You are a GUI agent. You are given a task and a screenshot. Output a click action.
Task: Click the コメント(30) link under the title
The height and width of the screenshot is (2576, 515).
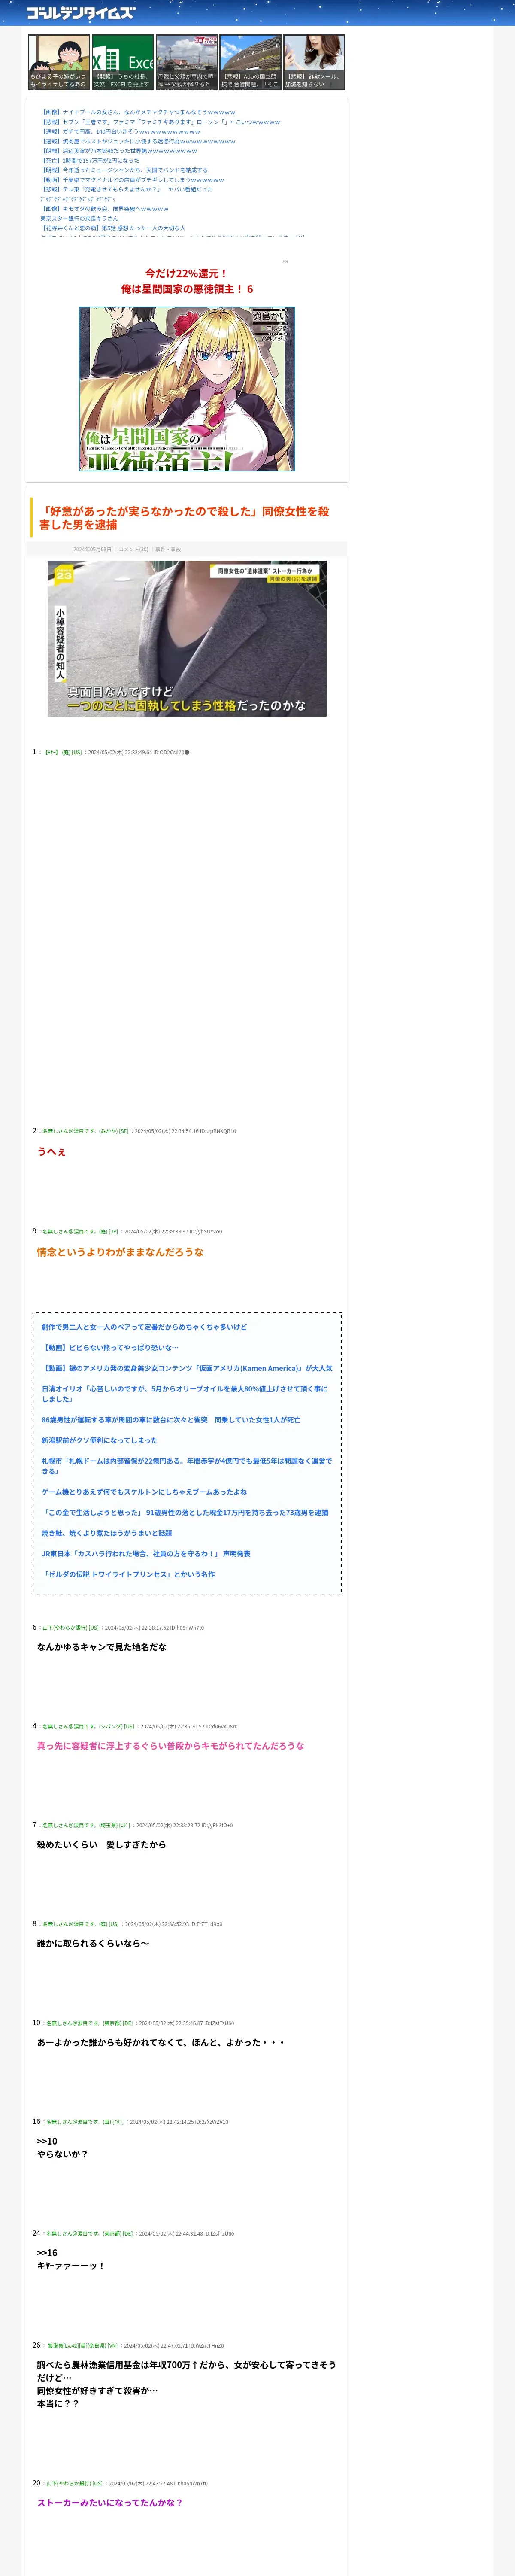click(133, 549)
